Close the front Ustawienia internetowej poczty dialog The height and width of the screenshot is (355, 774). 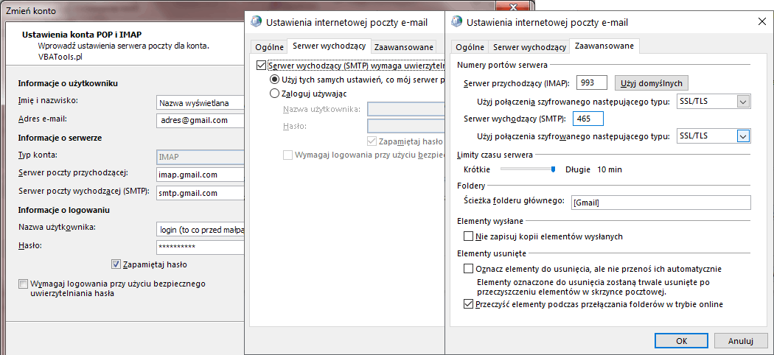[761, 22]
